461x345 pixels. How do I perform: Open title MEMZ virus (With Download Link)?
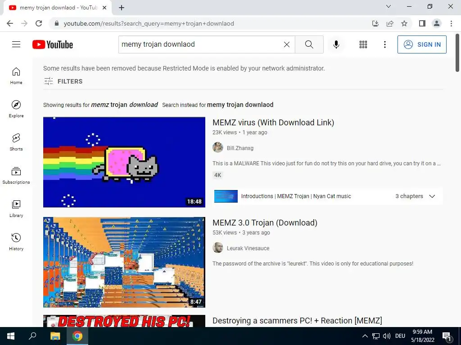coord(273,122)
